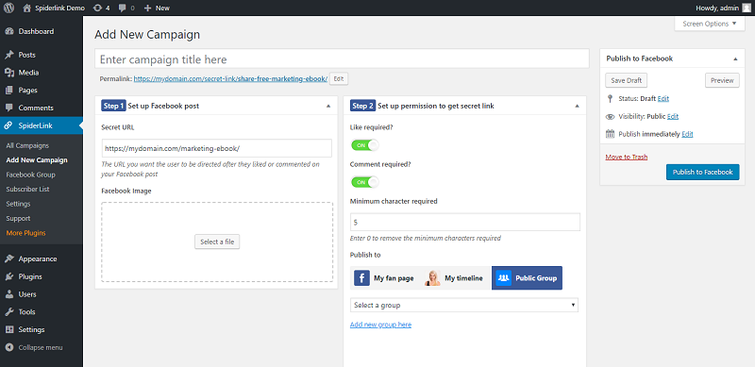Image resolution: width=755 pixels, height=367 pixels.
Task: Open Facebook Group submenu item
Action: 30,175
